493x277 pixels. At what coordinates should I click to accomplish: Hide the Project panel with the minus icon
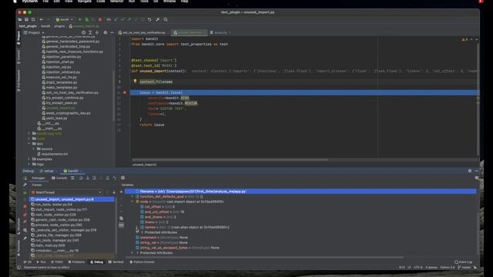(112, 32)
